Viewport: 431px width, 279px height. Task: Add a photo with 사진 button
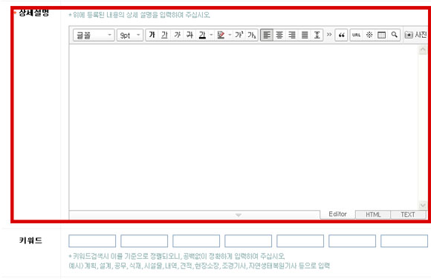[x=415, y=35]
